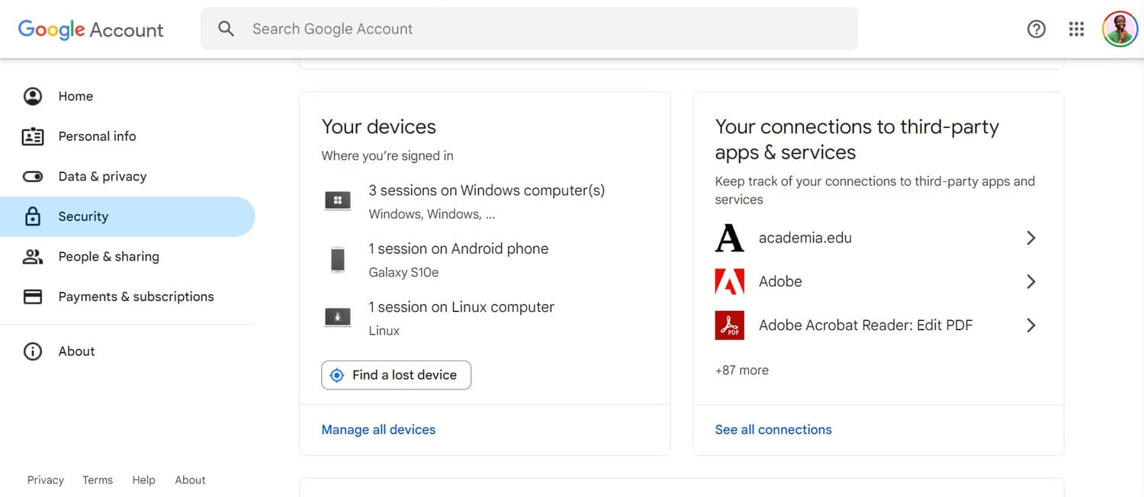This screenshot has width=1144, height=497.
Task: Open Payments & subscriptions in sidebar
Action: [x=136, y=297]
